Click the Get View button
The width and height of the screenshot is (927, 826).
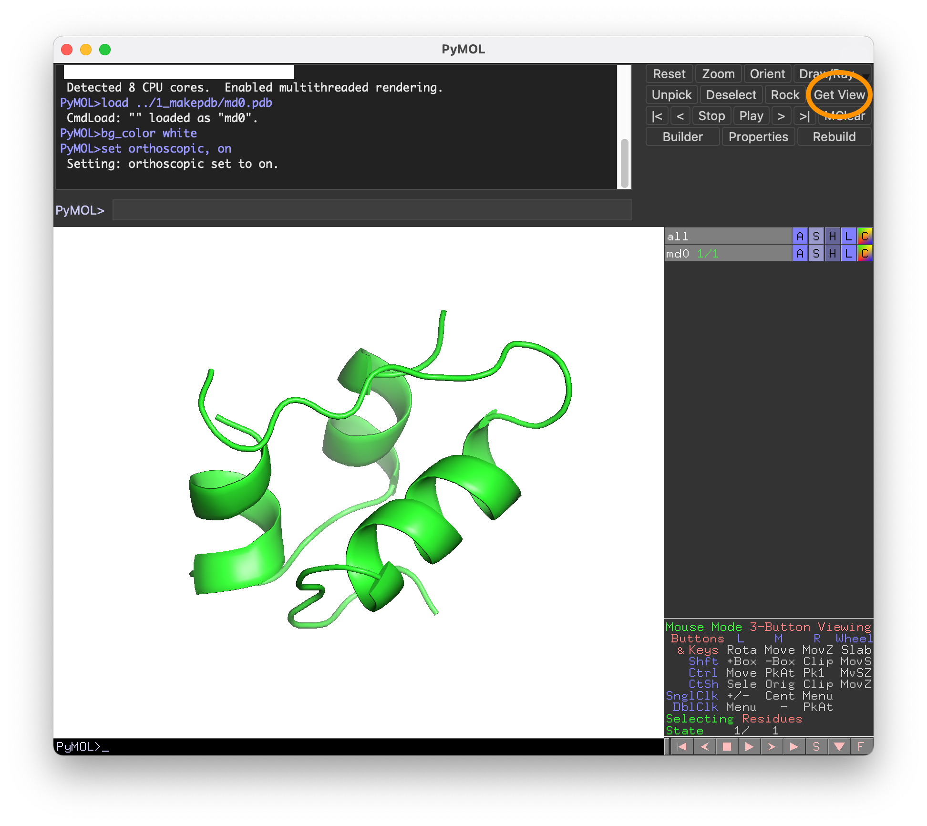click(x=839, y=95)
